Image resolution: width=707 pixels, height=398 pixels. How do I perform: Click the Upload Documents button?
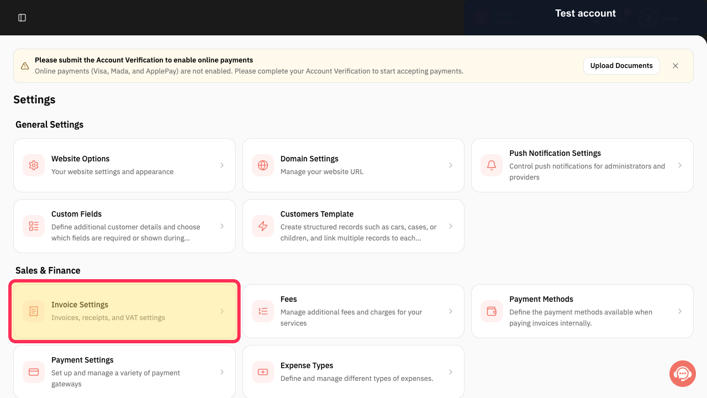pos(621,65)
